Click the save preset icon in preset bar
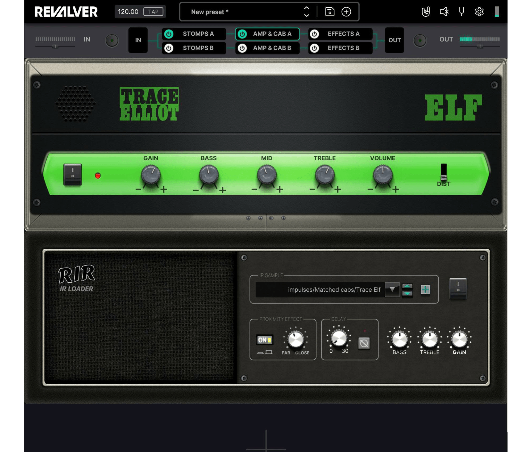Viewport: 532px width, 452px height. pos(329,11)
